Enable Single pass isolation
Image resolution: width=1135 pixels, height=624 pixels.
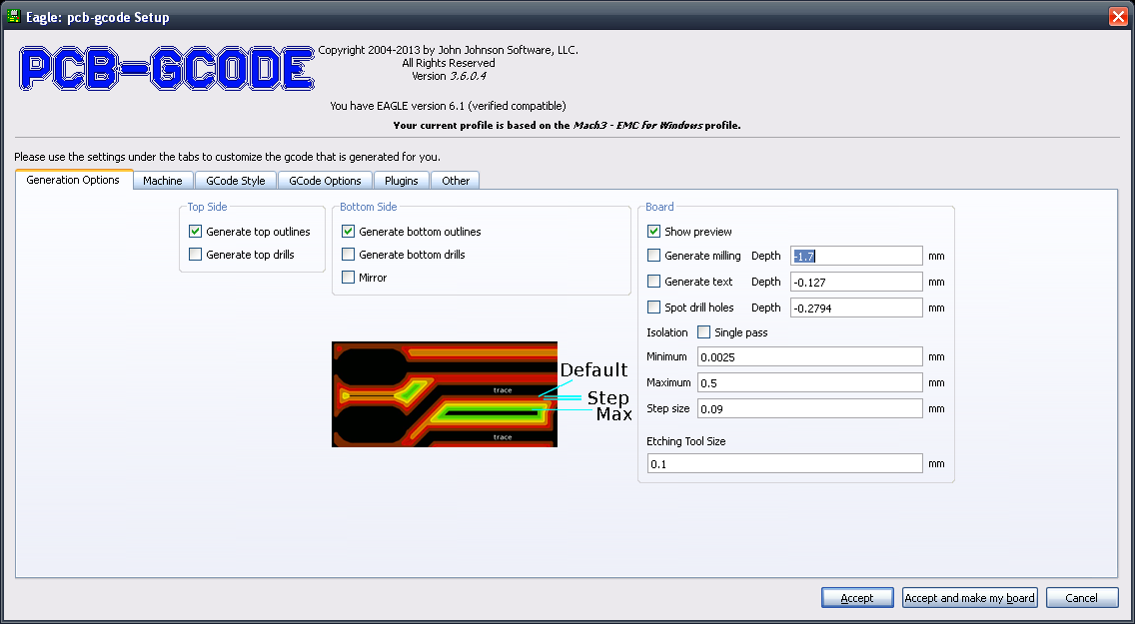[x=704, y=332]
